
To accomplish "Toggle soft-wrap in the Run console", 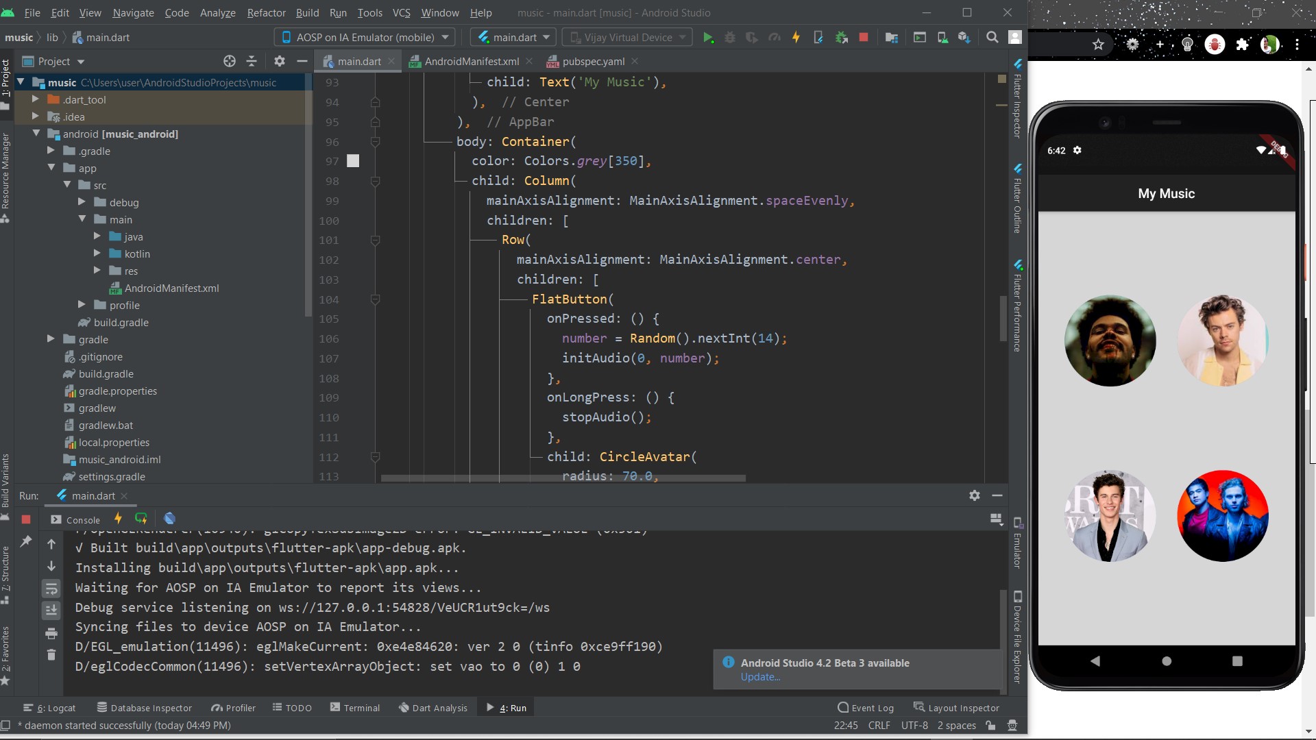I will [51, 589].
